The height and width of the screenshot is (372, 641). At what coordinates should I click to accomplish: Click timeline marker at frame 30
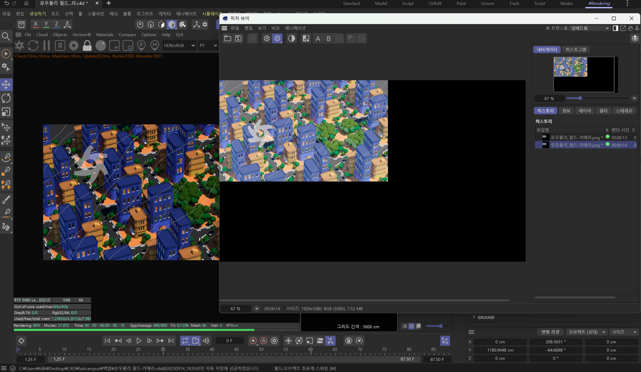click(x=163, y=350)
